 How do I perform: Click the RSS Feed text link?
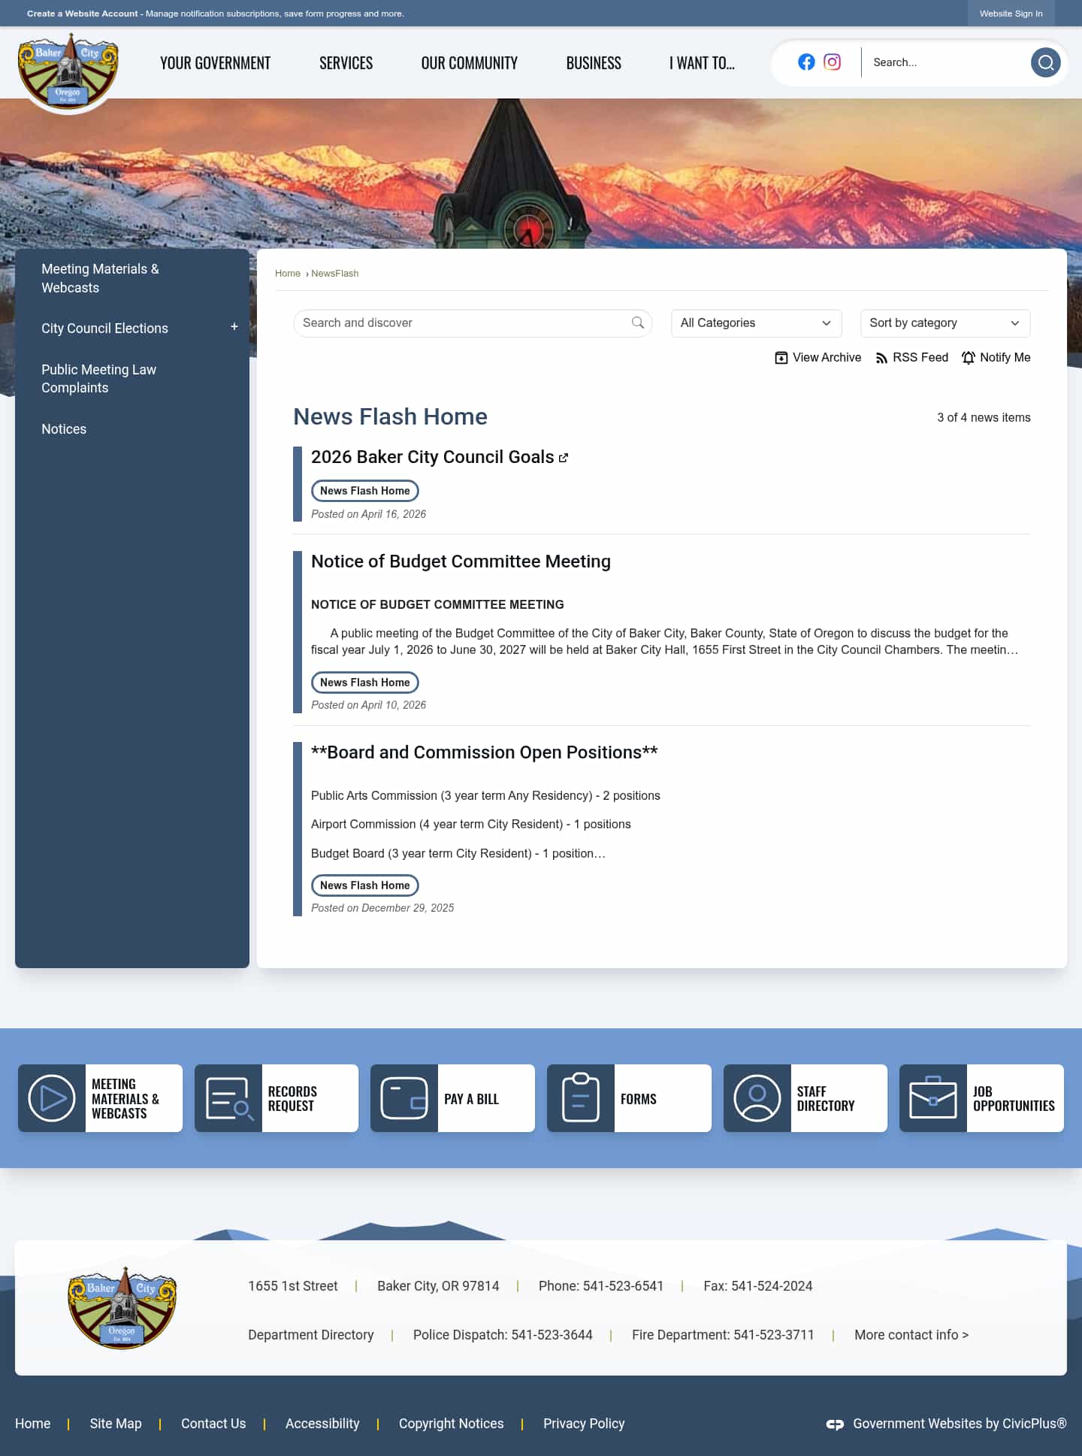(920, 358)
